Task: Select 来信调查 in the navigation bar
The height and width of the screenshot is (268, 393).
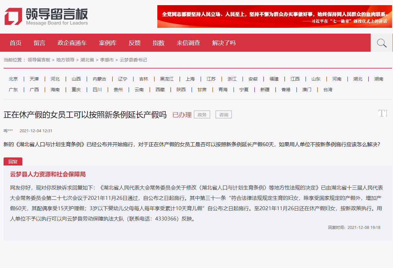Action: (188, 43)
